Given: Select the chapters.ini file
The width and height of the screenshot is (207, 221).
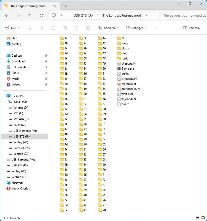Looking at the screenshot, I should coord(127,64).
